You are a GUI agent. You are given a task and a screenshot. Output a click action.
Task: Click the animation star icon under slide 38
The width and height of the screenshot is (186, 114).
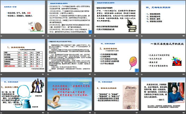[x=48, y=36]
